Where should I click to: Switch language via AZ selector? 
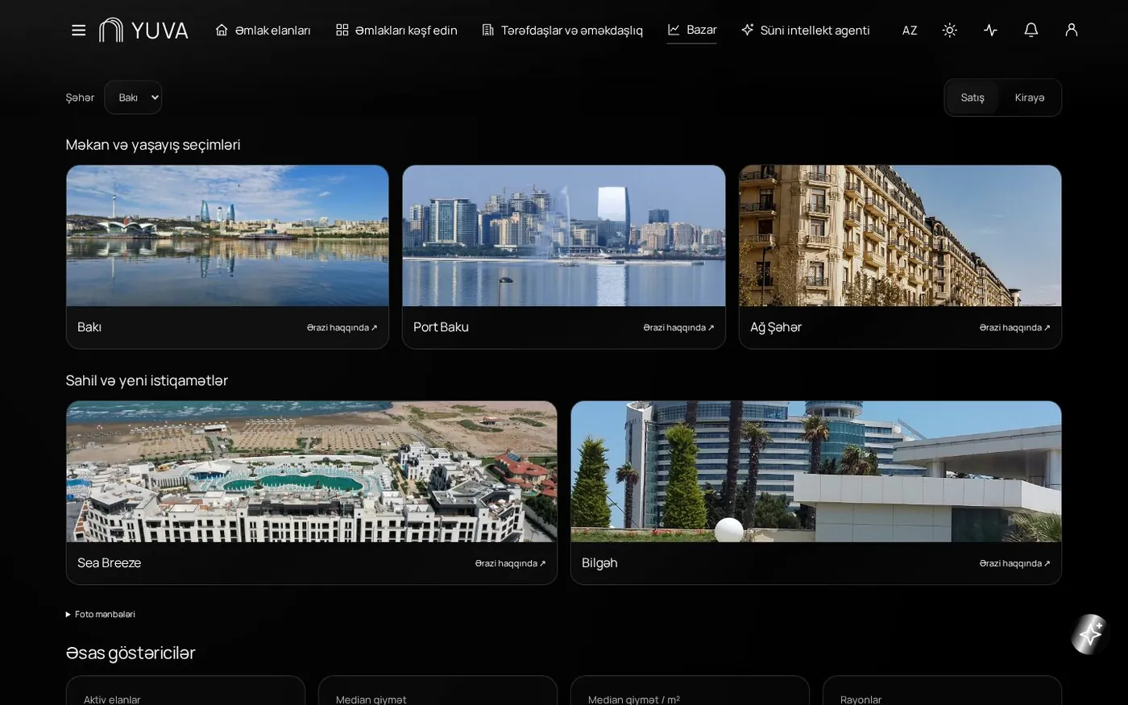(x=910, y=30)
